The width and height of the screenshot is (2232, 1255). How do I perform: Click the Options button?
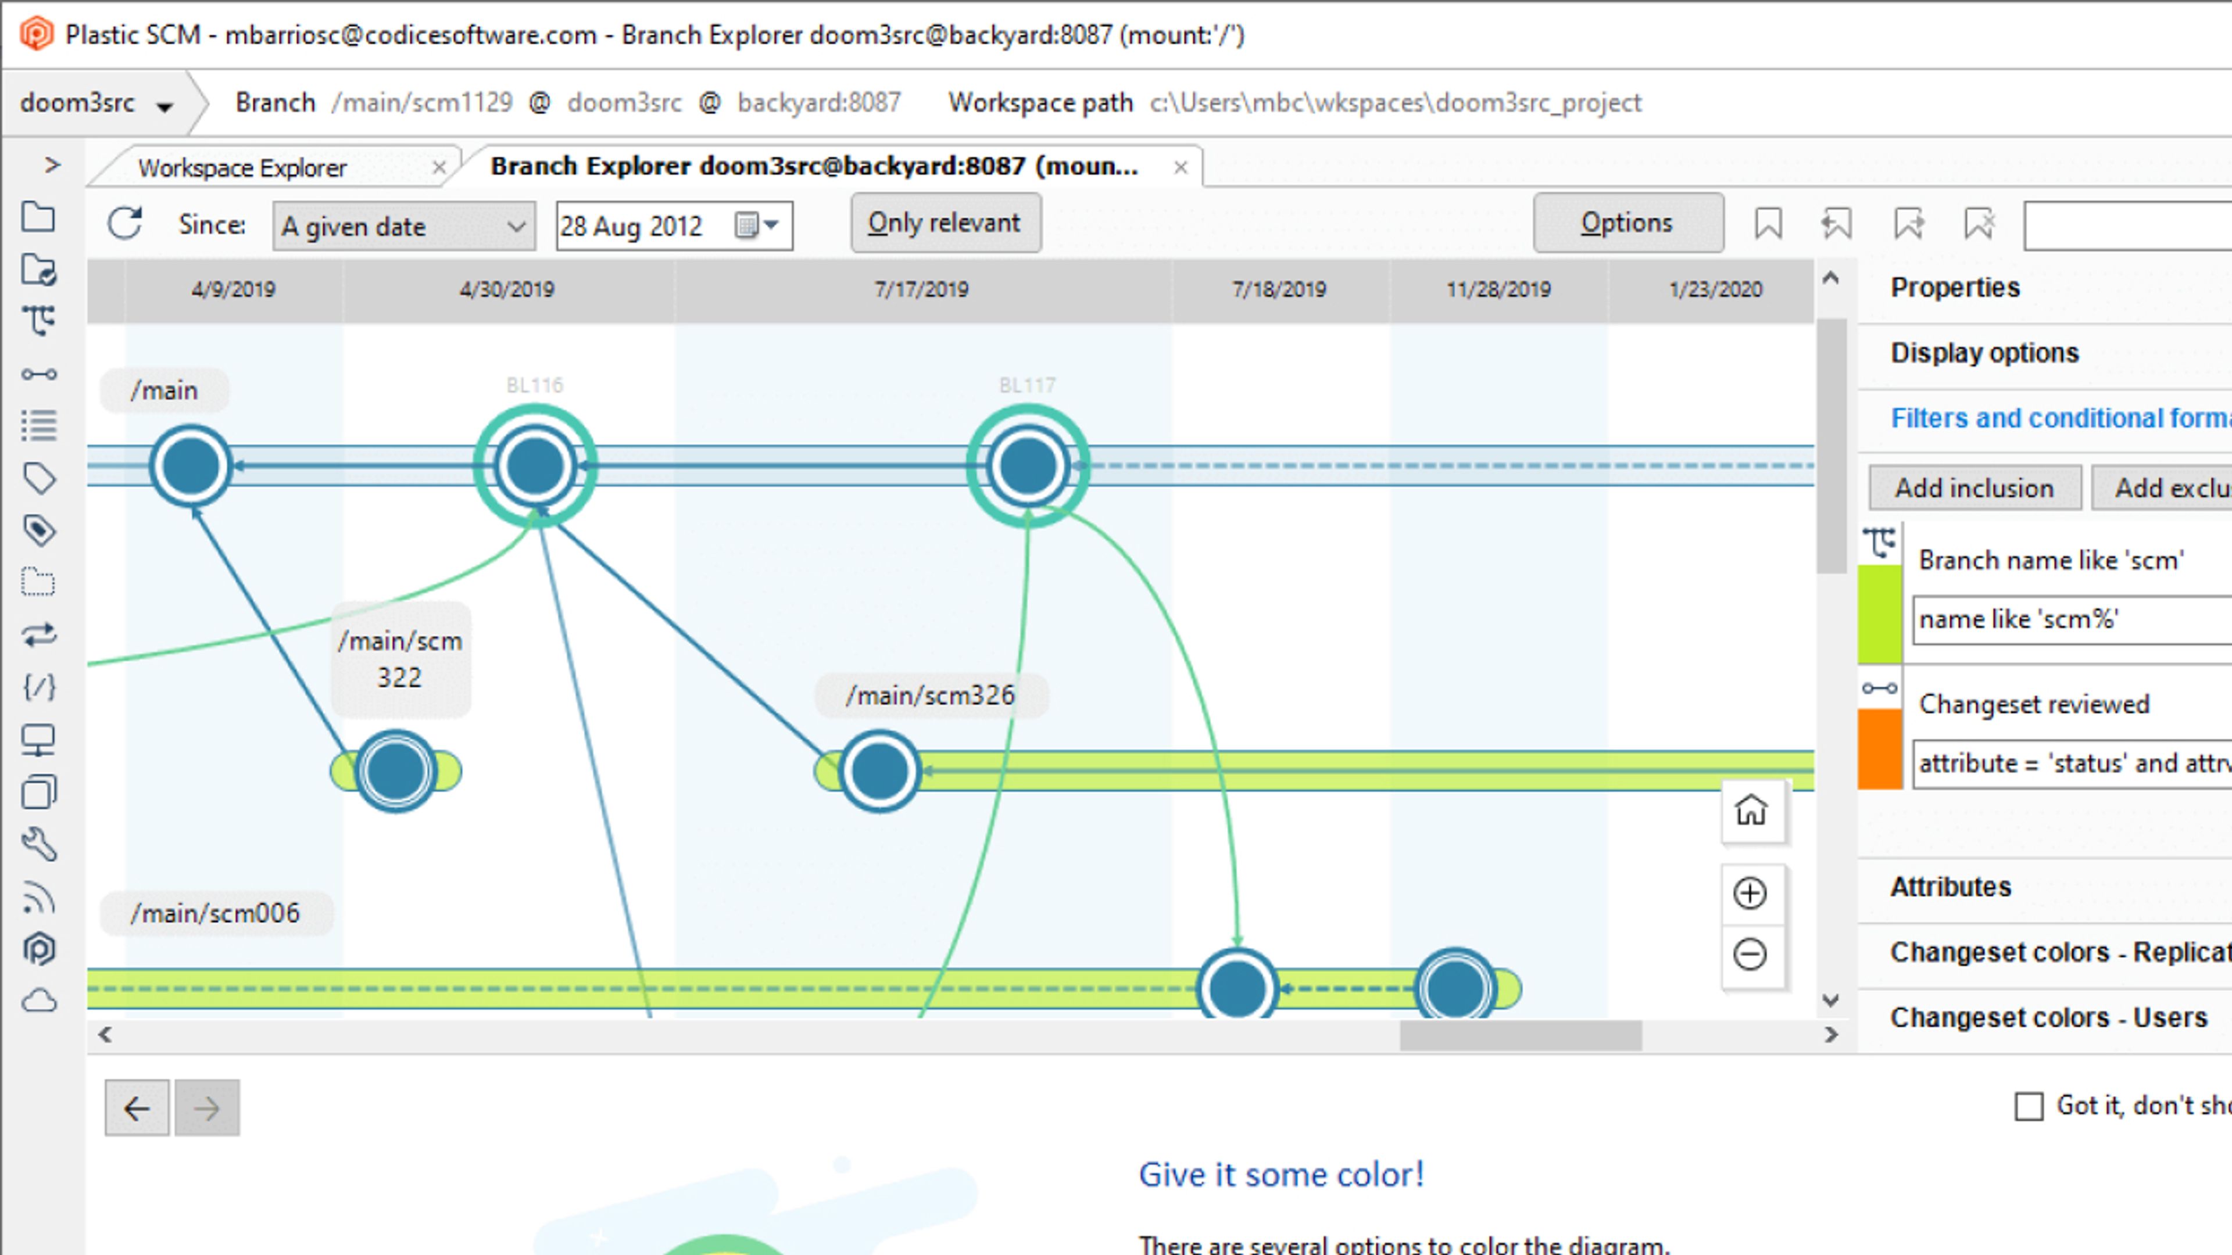point(1628,224)
